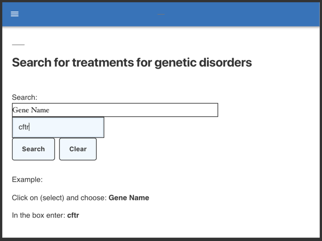Expand the Gene Name search-type dropdown
The height and width of the screenshot is (241, 322).
115,110
